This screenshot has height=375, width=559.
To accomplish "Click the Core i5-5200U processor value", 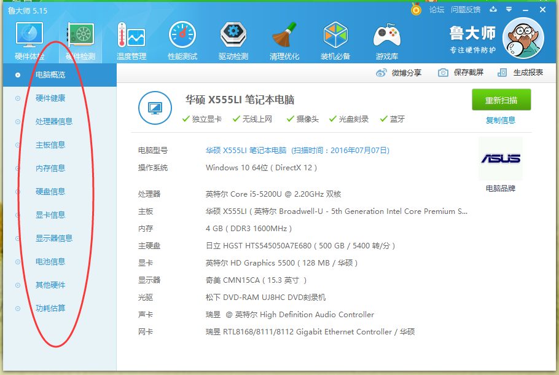I will (273, 194).
